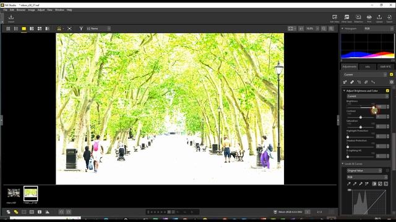396x222 pixels.
Task: Switch to thumbnail grid view
Action: tap(8, 29)
